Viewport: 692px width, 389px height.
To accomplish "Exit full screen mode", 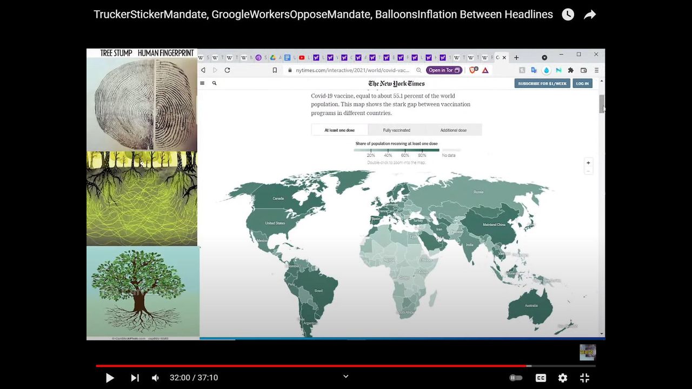I will [x=584, y=378].
